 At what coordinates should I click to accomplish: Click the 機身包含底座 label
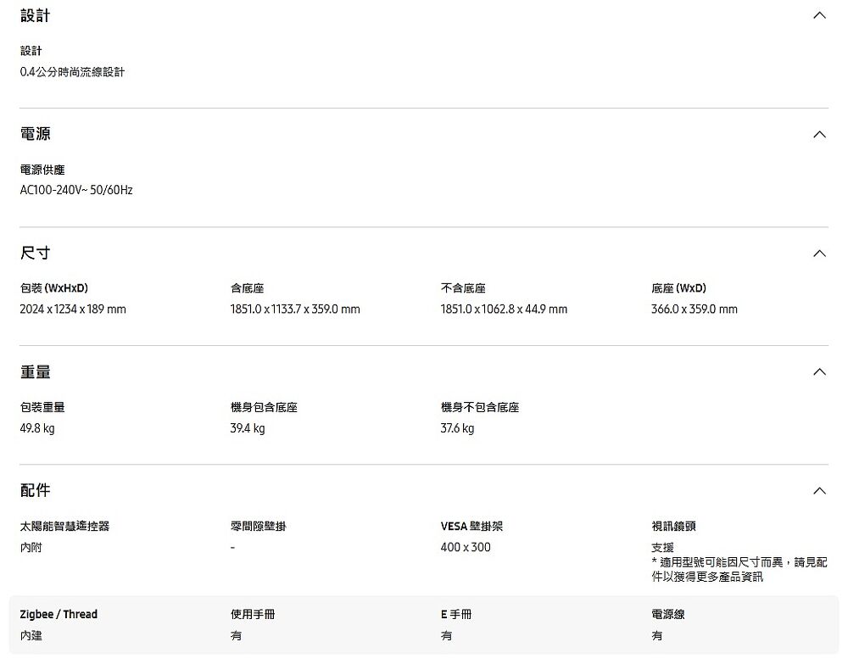click(x=264, y=407)
